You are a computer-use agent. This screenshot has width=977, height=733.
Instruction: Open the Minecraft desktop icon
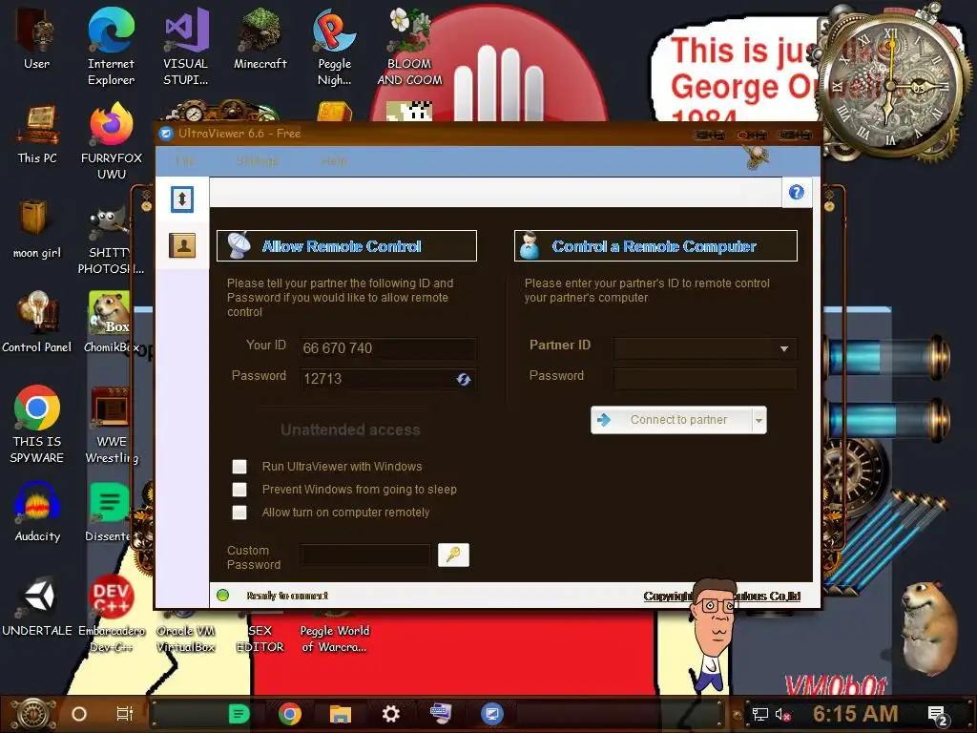click(260, 38)
